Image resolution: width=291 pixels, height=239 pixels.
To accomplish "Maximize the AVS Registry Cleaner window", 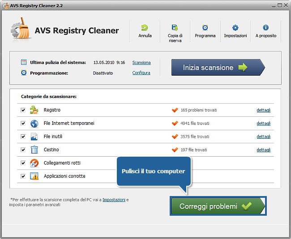I will click(280, 5).
